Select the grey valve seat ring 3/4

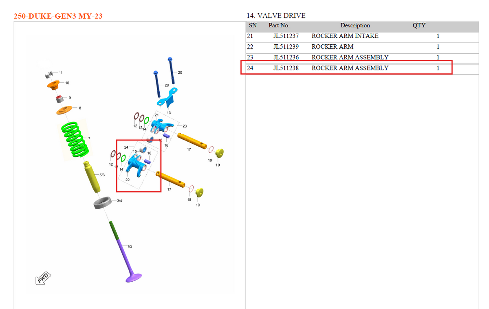(102, 202)
